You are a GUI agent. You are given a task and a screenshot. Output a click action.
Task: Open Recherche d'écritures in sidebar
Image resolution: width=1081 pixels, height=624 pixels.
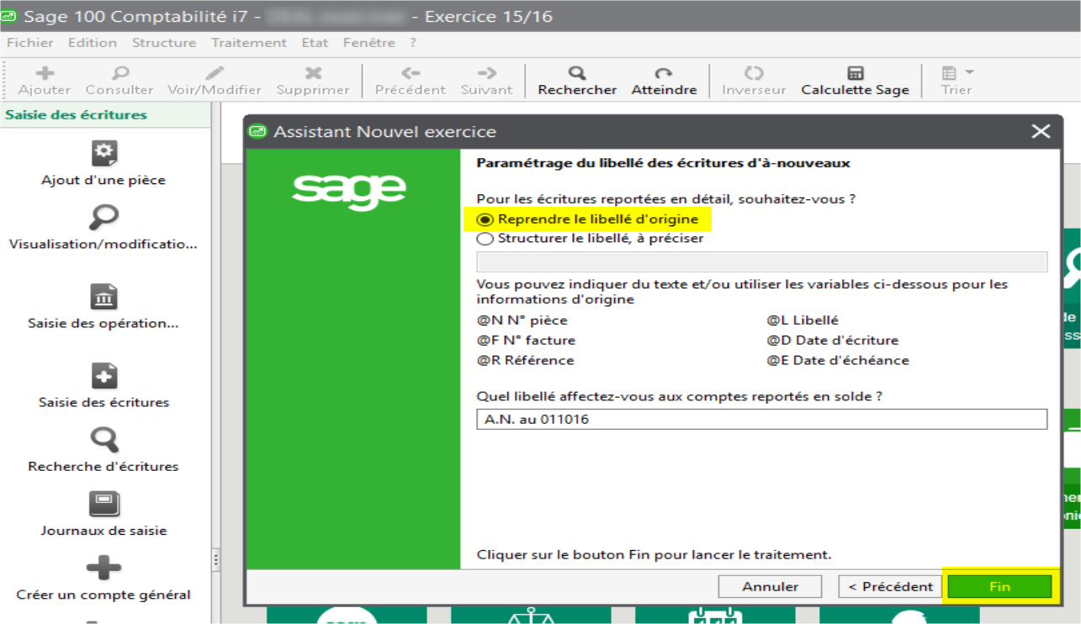(x=103, y=440)
